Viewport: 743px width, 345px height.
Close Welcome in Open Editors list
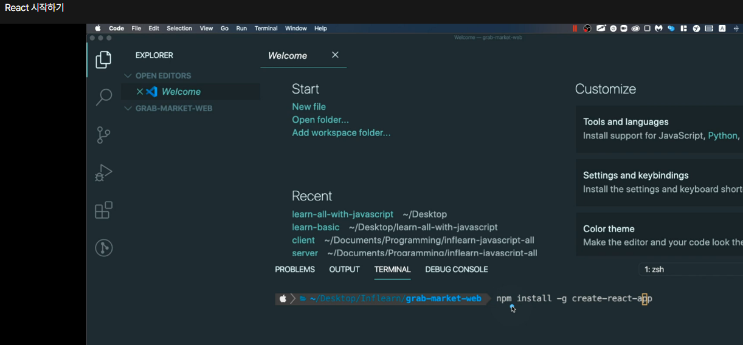pos(140,92)
